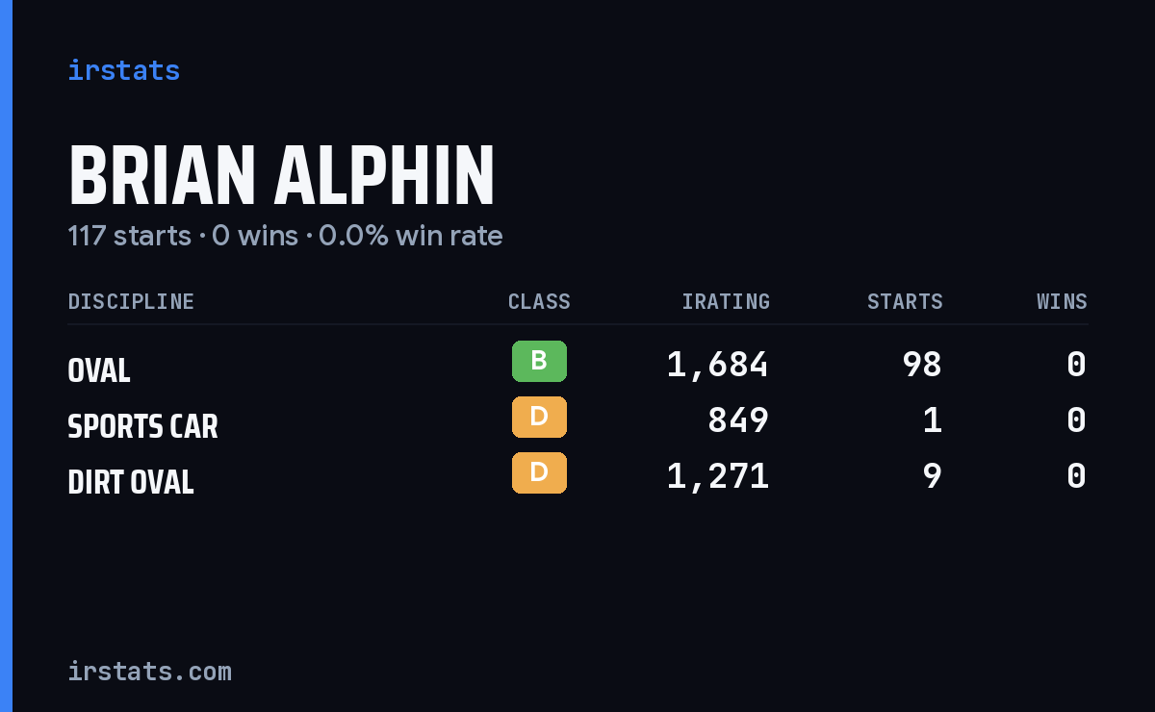Sort by the Discipline column header

pyautogui.click(x=131, y=301)
